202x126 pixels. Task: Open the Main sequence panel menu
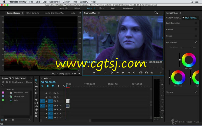pos(50,78)
